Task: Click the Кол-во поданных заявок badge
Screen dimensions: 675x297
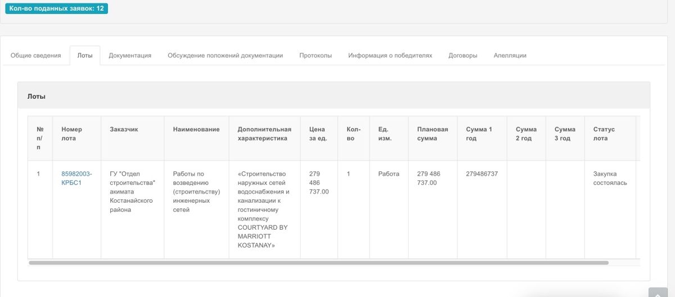Action: (x=57, y=8)
